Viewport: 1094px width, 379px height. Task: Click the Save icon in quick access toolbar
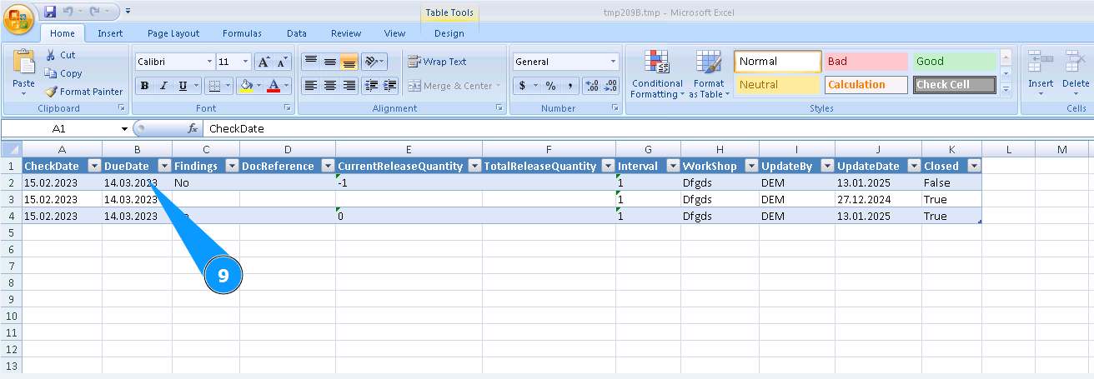coord(50,12)
